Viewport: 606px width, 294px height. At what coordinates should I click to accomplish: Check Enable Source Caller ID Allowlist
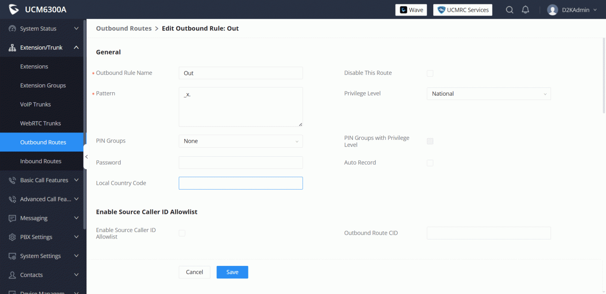[182, 233]
